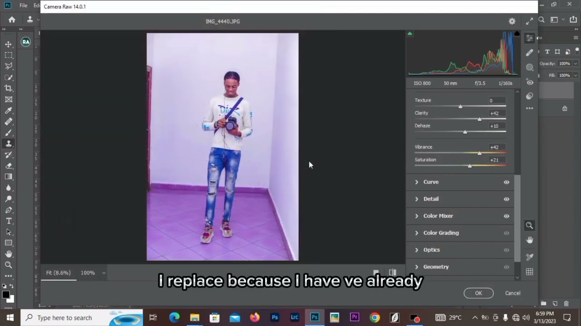Open Camera Raw Edit panel icon
The height and width of the screenshot is (326, 581).
[529, 38]
